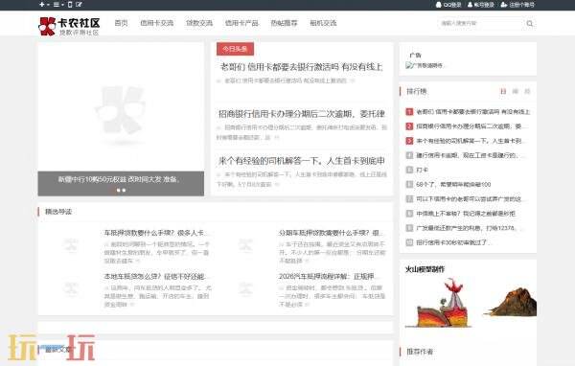Click the 卡农社区 site logo
The width and height of the screenshot is (575, 366).
[x=69, y=26]
